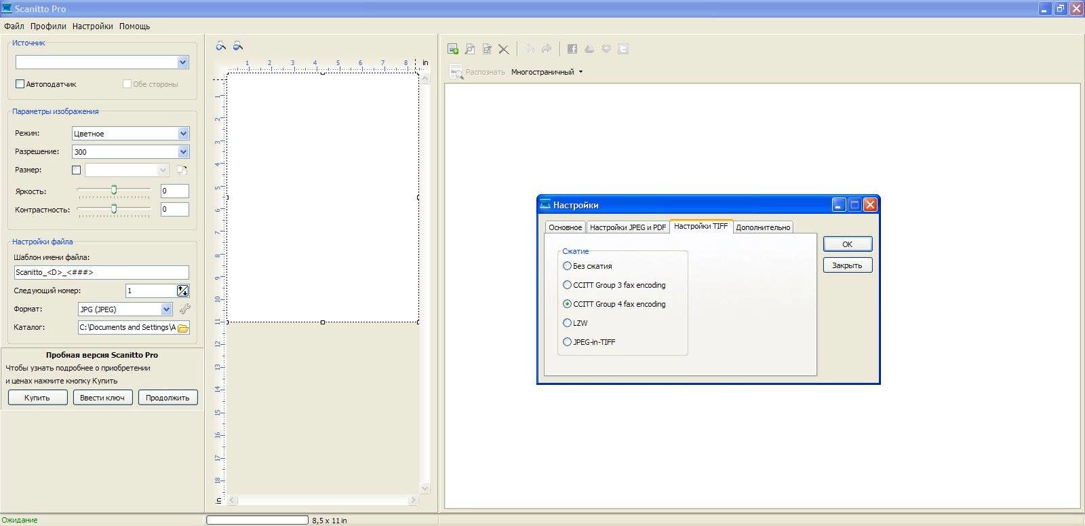
Task: Click the undo arrow icon
Action: click(529, 49)
